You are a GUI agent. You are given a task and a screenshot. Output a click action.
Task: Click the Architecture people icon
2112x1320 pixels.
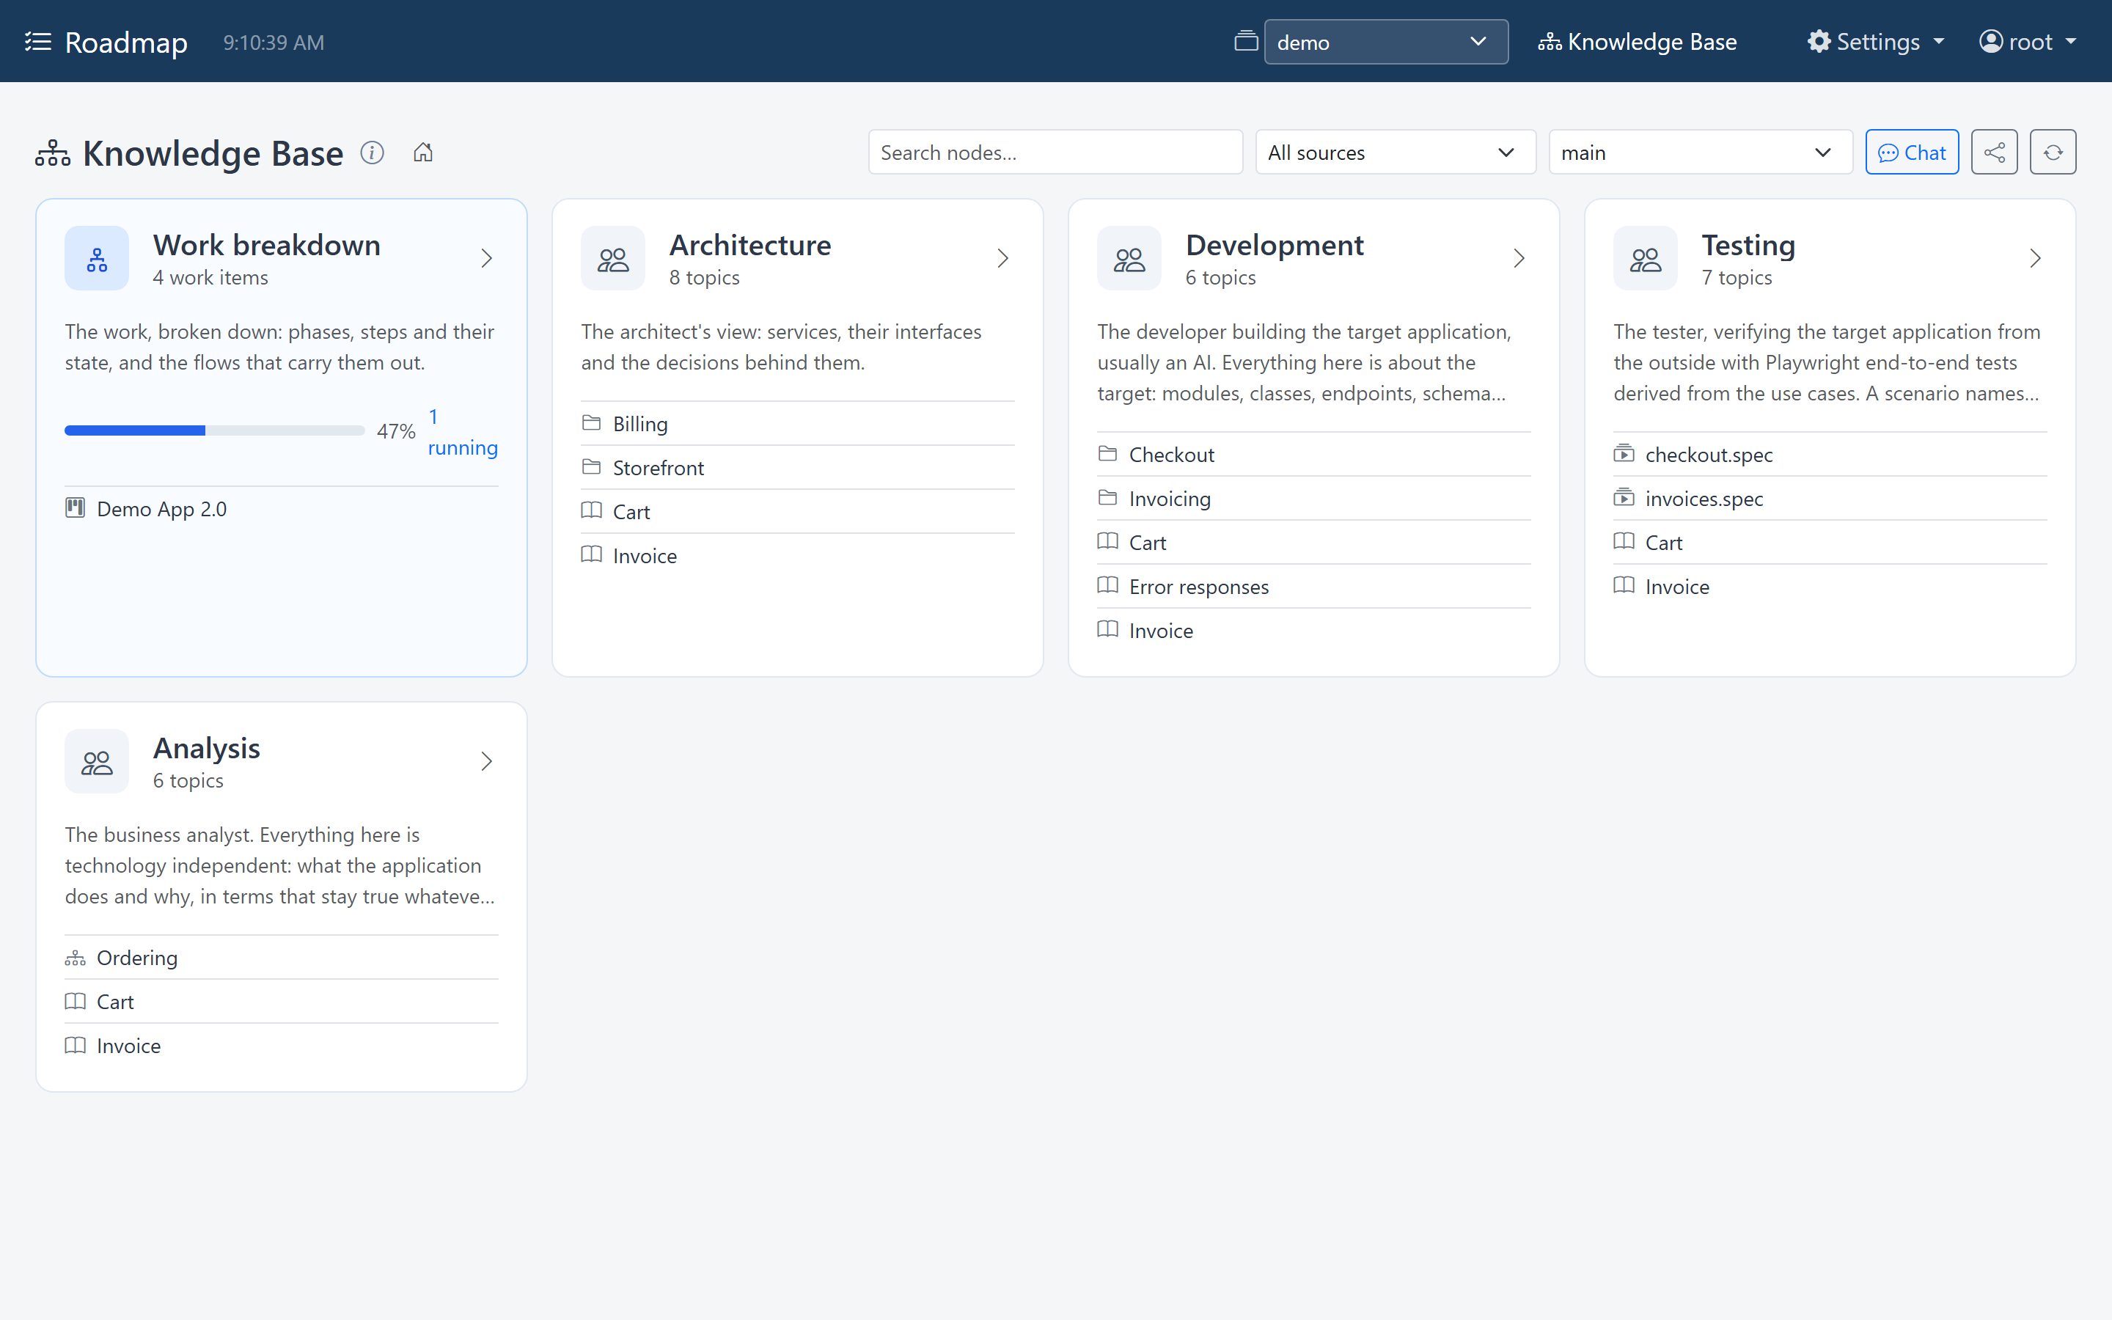[612, 258]
